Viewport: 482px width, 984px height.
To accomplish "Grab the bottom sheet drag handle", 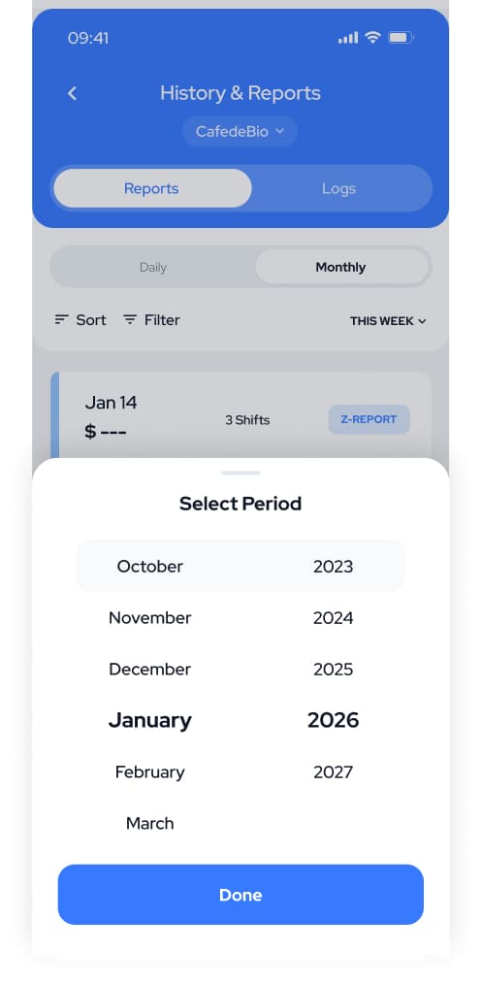I will pyautogui.click(x=241, y=474).
